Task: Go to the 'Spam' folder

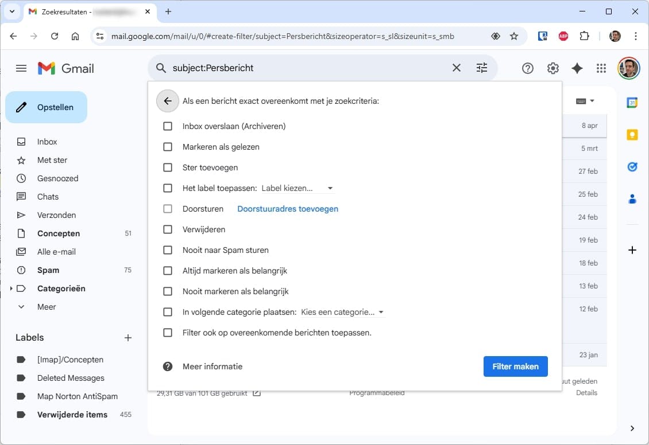Action: click(48, 270)
